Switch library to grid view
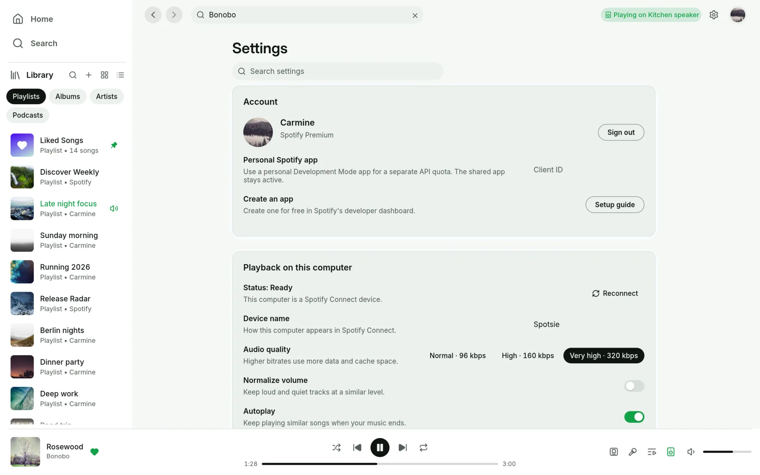This screenshot has height=475, width=760. (x=104, y=75)
